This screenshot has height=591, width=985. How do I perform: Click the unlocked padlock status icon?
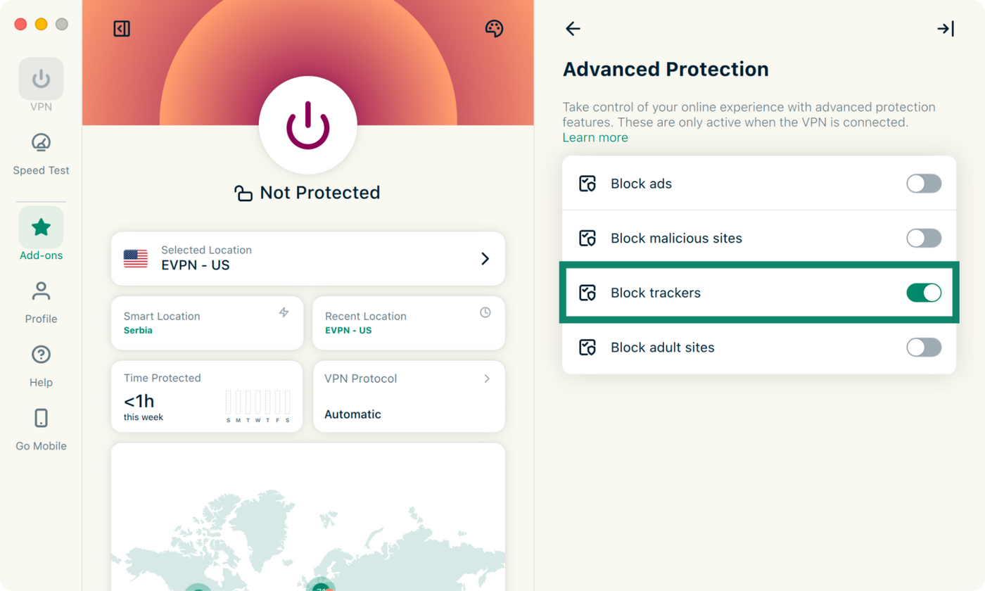tap(243, 193)
